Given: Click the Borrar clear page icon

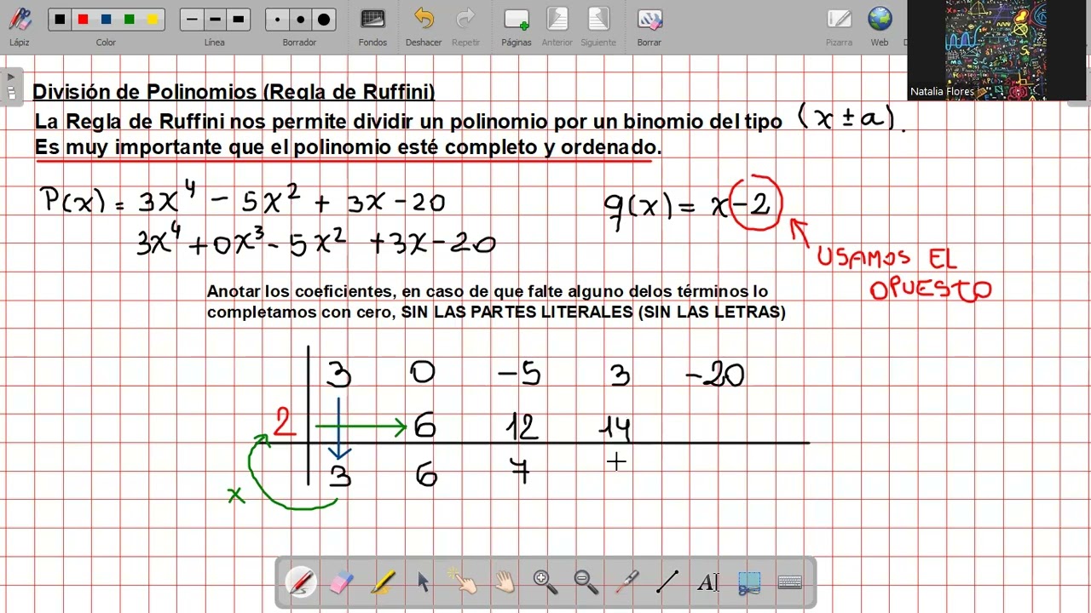Looking at the screenshot, I should point(649,19).
